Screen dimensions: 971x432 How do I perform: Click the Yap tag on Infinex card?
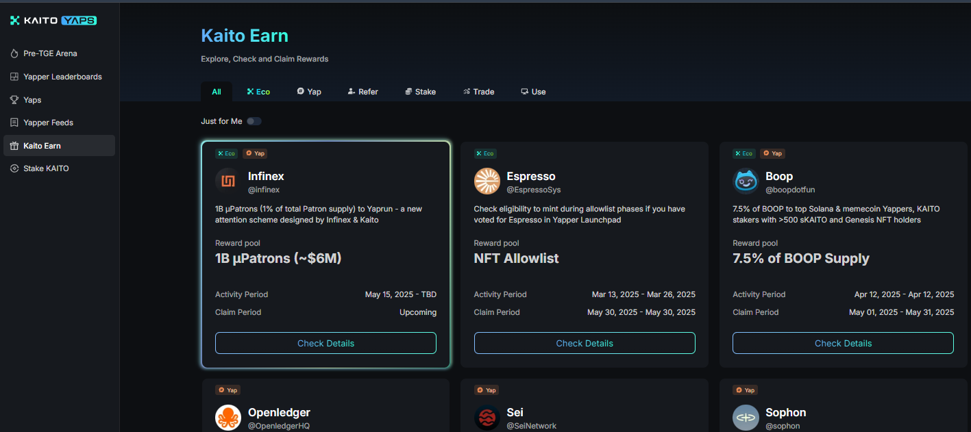click(255, 153)
